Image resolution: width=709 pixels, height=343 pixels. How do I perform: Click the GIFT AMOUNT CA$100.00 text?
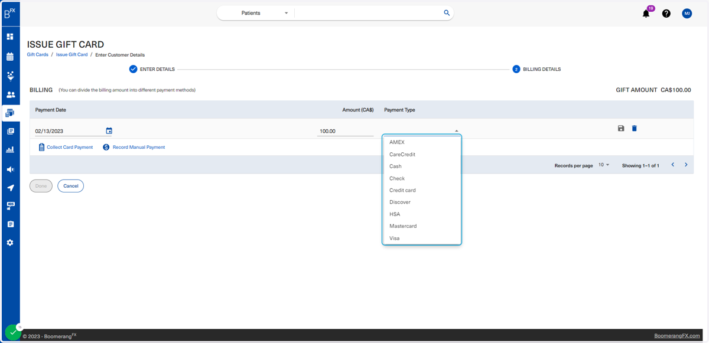[653, 90]
